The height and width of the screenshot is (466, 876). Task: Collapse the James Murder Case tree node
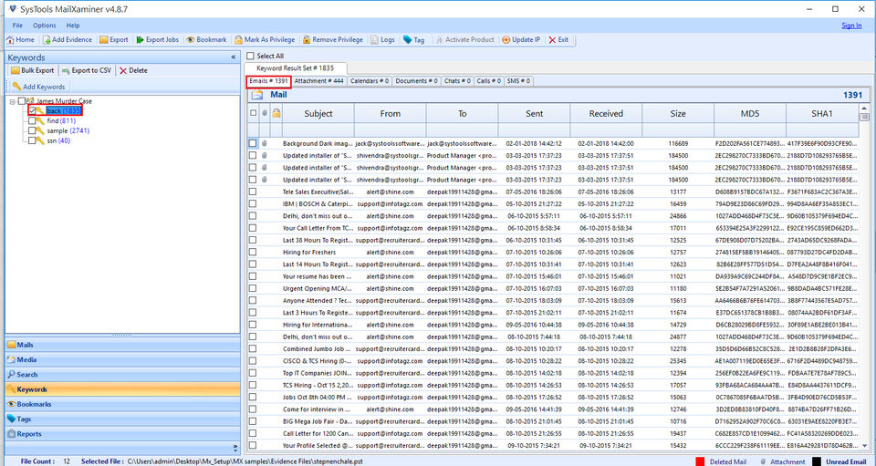tap(13, 100)
